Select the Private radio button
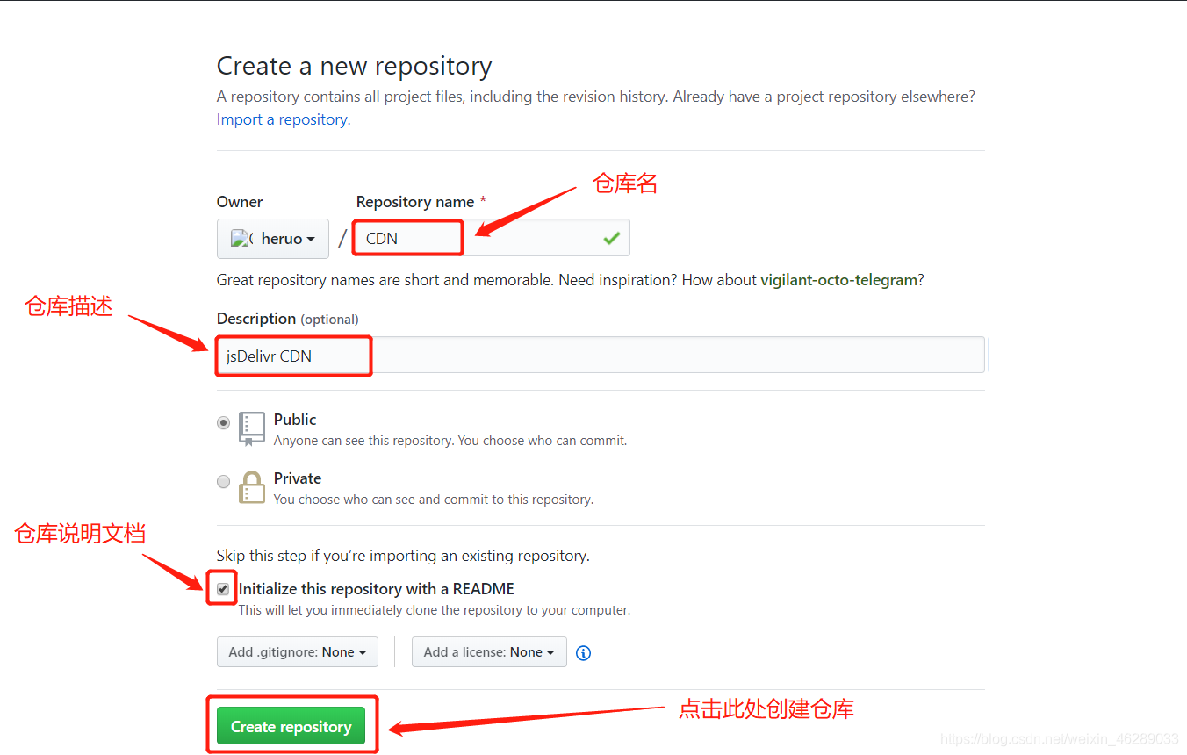Screen dimensions: 1187x755 (x=224, y=481)
